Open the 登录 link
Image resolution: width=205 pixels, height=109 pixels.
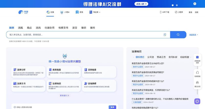190,12
